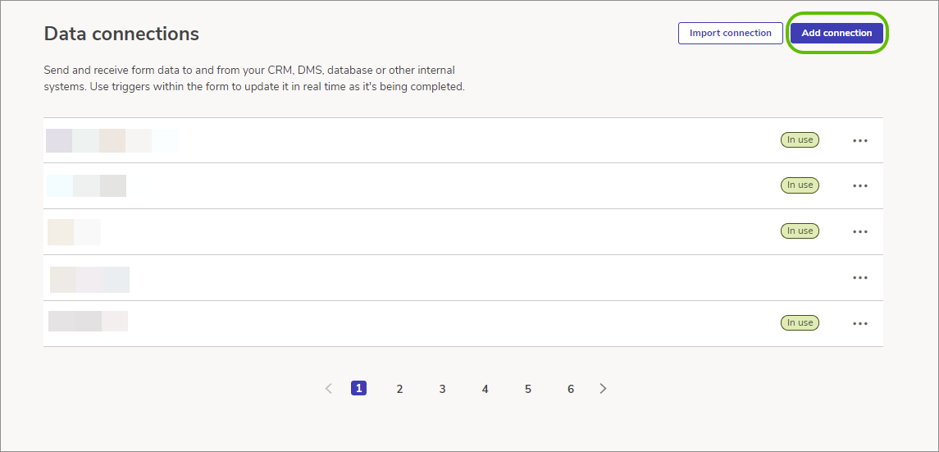The image size is (939, 452).
Task: Open three-dot menu for second connection
Action: (860, 185)
